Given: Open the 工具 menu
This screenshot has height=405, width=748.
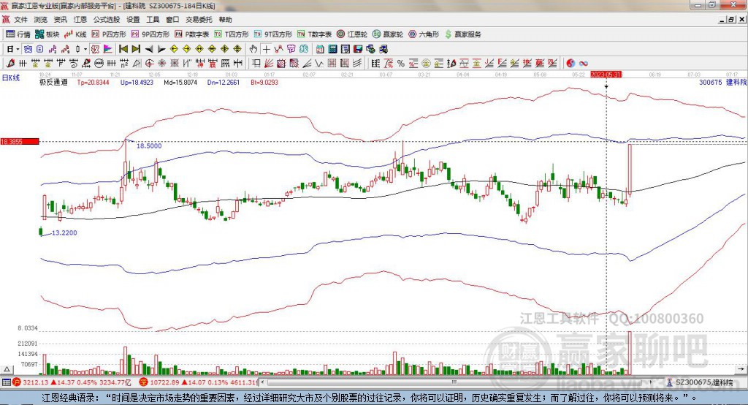Looking at the screenshot, I should [153, 20].
